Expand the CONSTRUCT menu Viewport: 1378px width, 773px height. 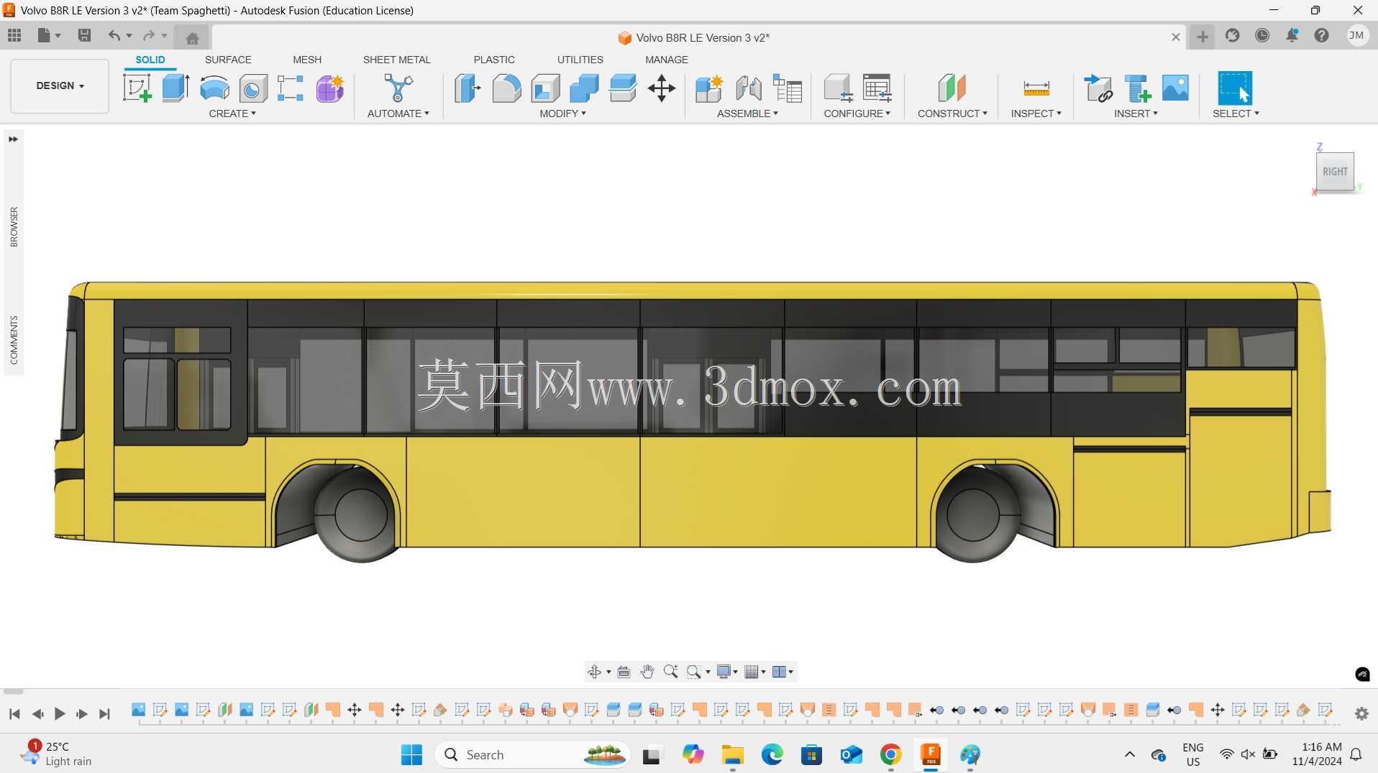953,114
